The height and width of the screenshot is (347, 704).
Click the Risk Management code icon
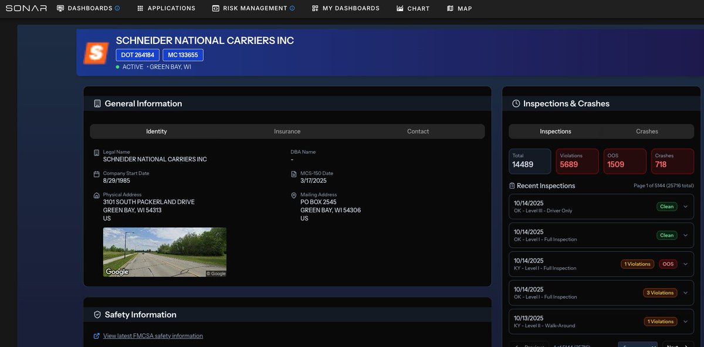pos(216,8)
